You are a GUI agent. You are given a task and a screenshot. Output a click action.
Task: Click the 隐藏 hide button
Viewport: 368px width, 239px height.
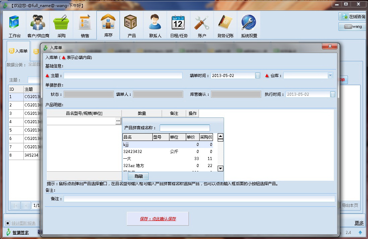click(139, 176)
